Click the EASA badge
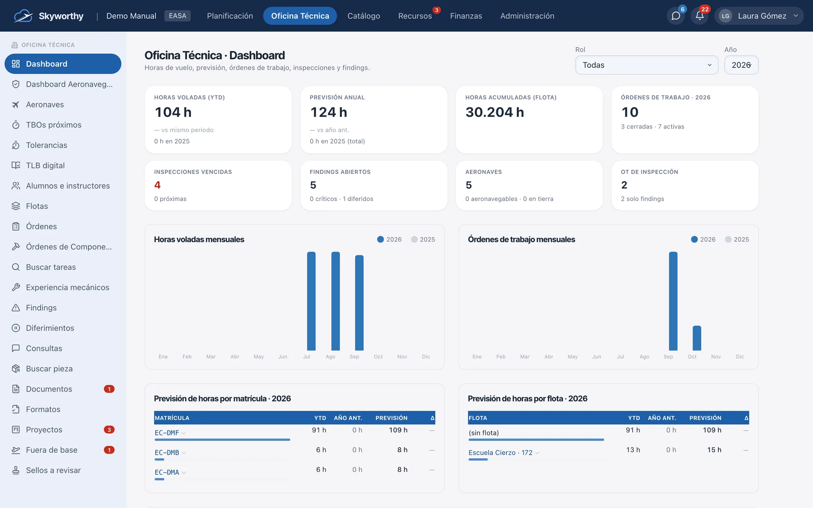 (177, 16)
